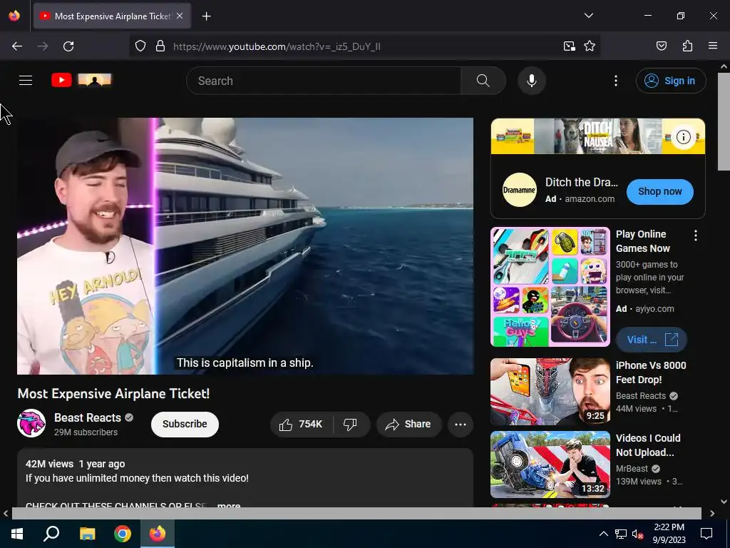The height and width of the screenshot is (548, 730).
Task: Open Beast Reacts channel avatar
Action: click(x=31, y=423)
